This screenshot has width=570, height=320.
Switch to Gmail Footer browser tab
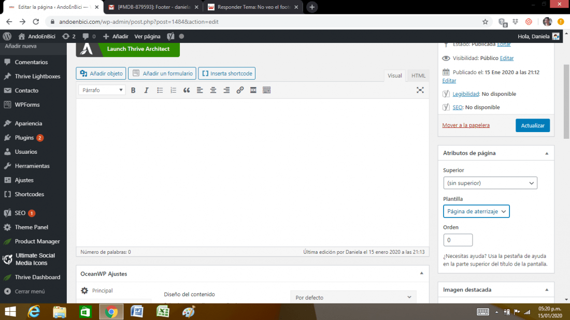[154, 7]
